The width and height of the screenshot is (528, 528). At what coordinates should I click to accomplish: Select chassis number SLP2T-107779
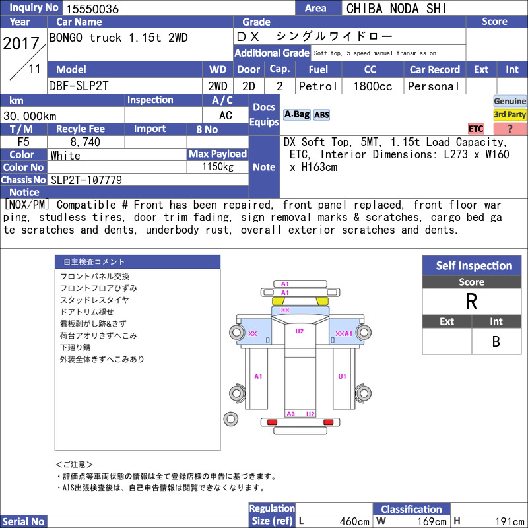(x=86, y=180)
